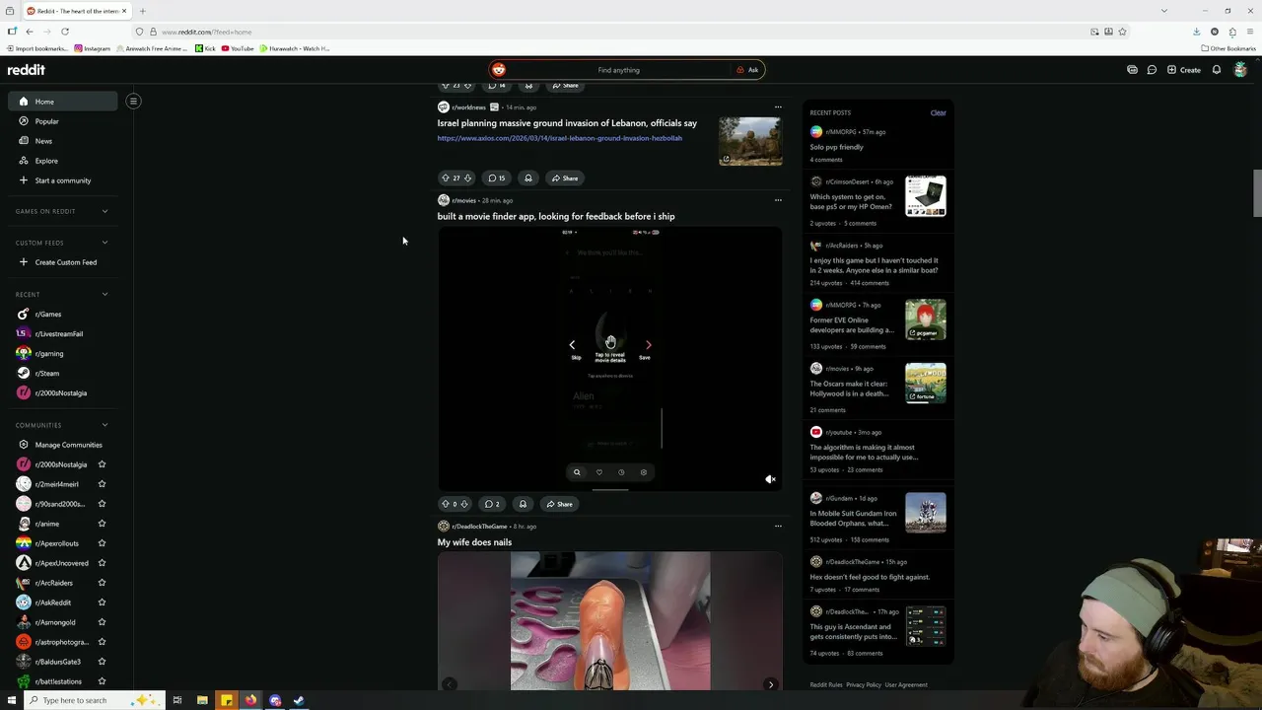Open comments on movie finder post
The height and width of the screenshot is (710, 1262).
(492, 504)
